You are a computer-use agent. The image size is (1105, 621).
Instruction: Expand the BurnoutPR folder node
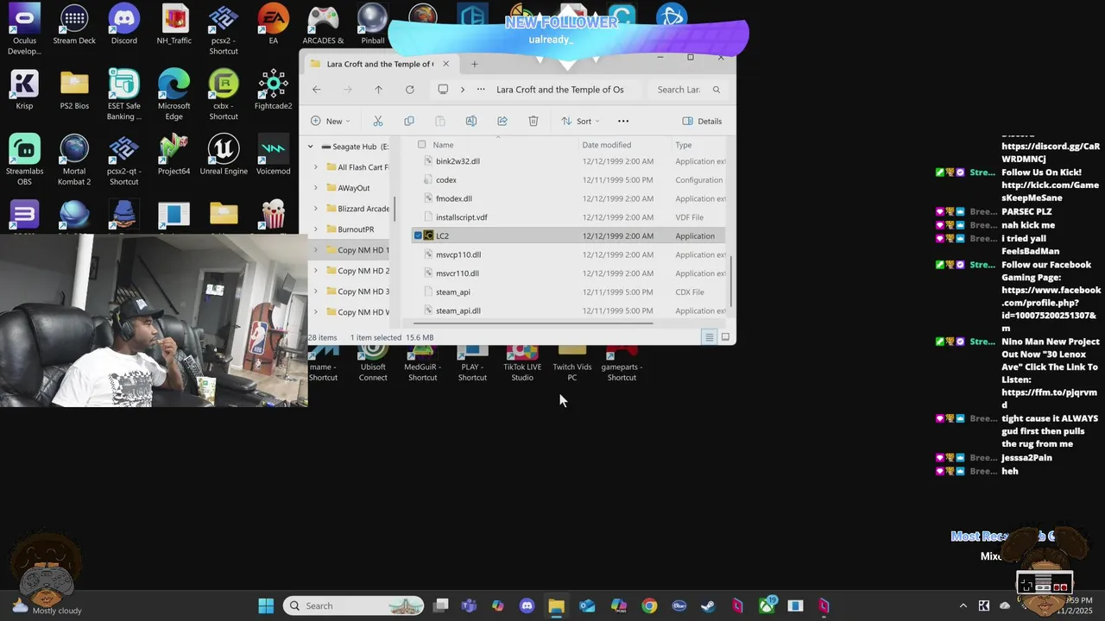316,229
